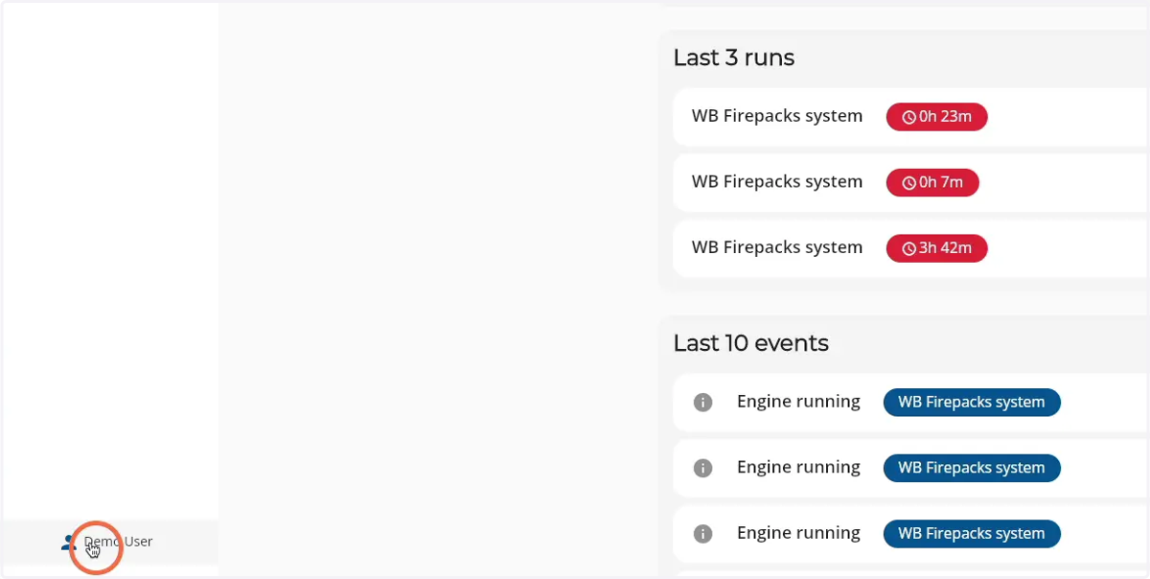Screen dimensions: 1150x579
Task: Open the first Engine running event
Action: click(910, 403)
